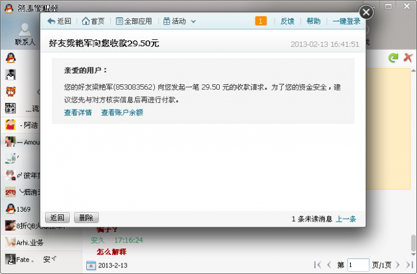417x274 pixels.
Task: Click the 删除 delete button
Action: pos(86,218)
